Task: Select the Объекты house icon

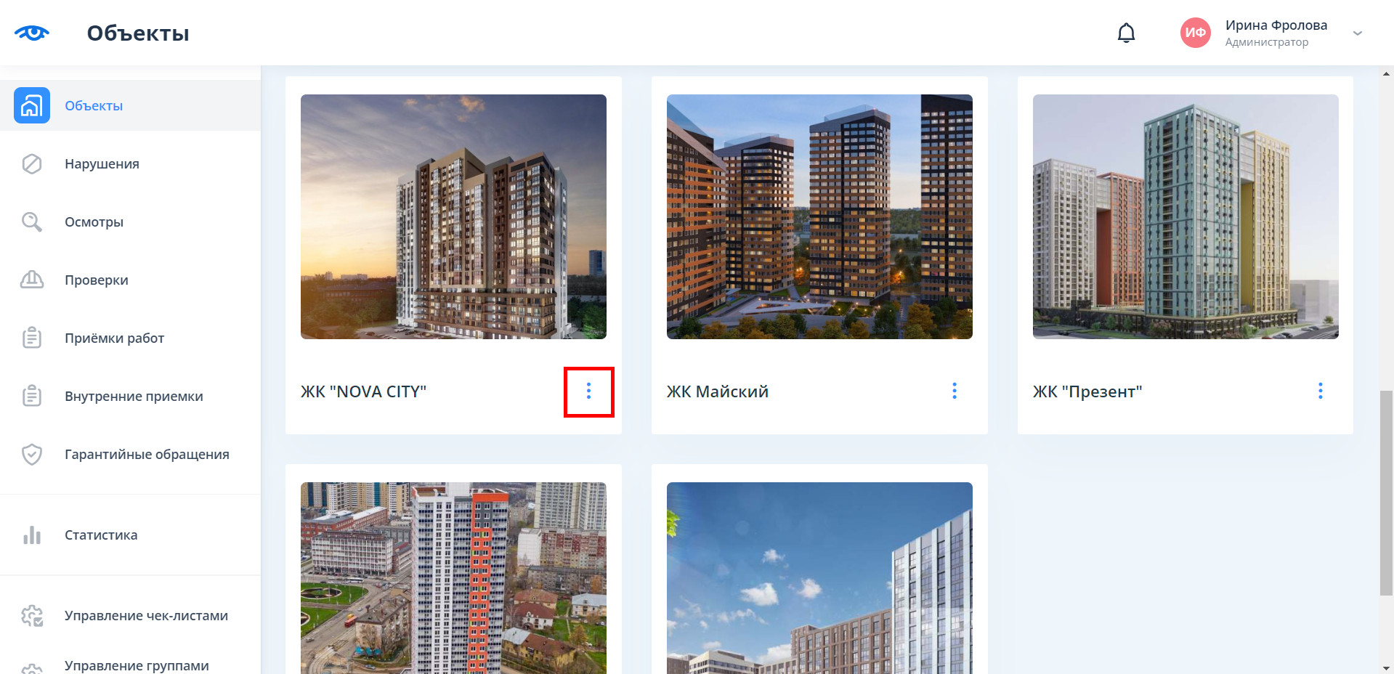Action: (32, 105)
